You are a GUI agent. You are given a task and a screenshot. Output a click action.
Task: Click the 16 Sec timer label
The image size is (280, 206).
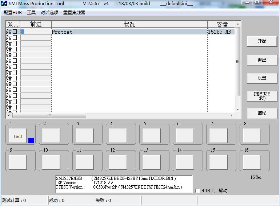click(x=256, y=177)
